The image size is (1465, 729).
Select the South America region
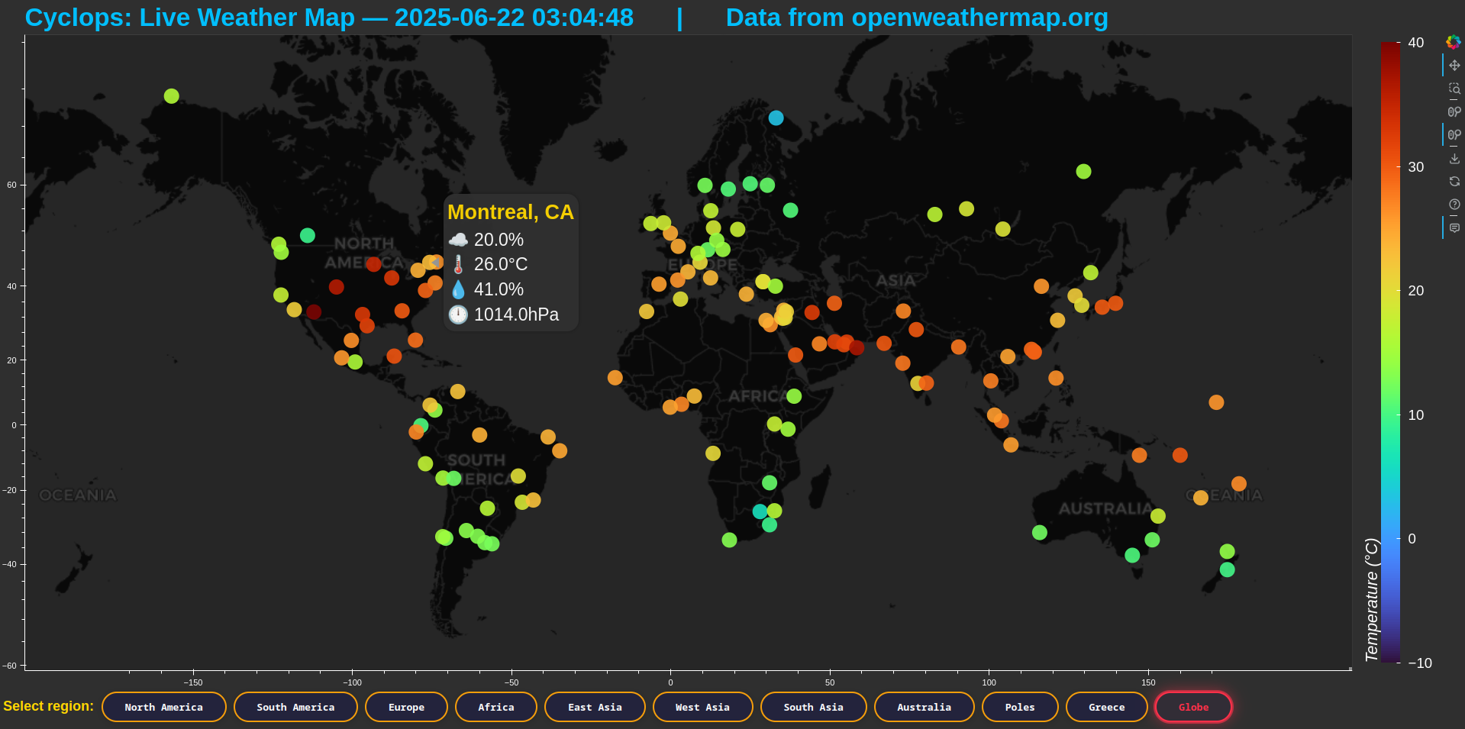click(295, 707)
